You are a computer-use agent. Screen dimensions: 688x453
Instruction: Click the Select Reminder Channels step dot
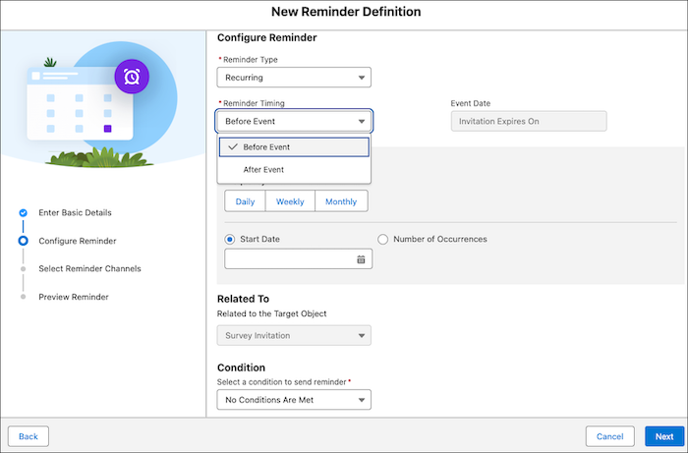tap(23, 268)
